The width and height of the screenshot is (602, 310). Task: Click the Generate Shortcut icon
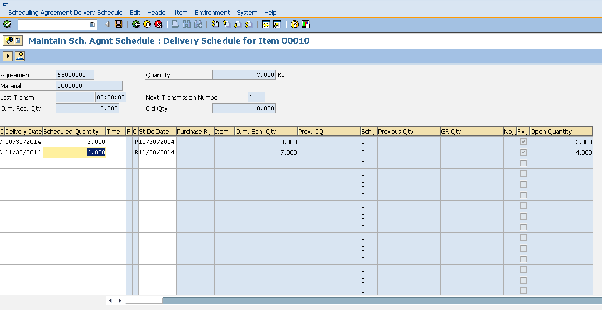click(x=277, y=24)
